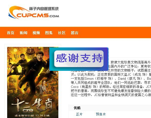Viewport: 151px width, 118px height.
Task: Click the movie synopsis paragraph text
Action: click(x=111, y=78)
